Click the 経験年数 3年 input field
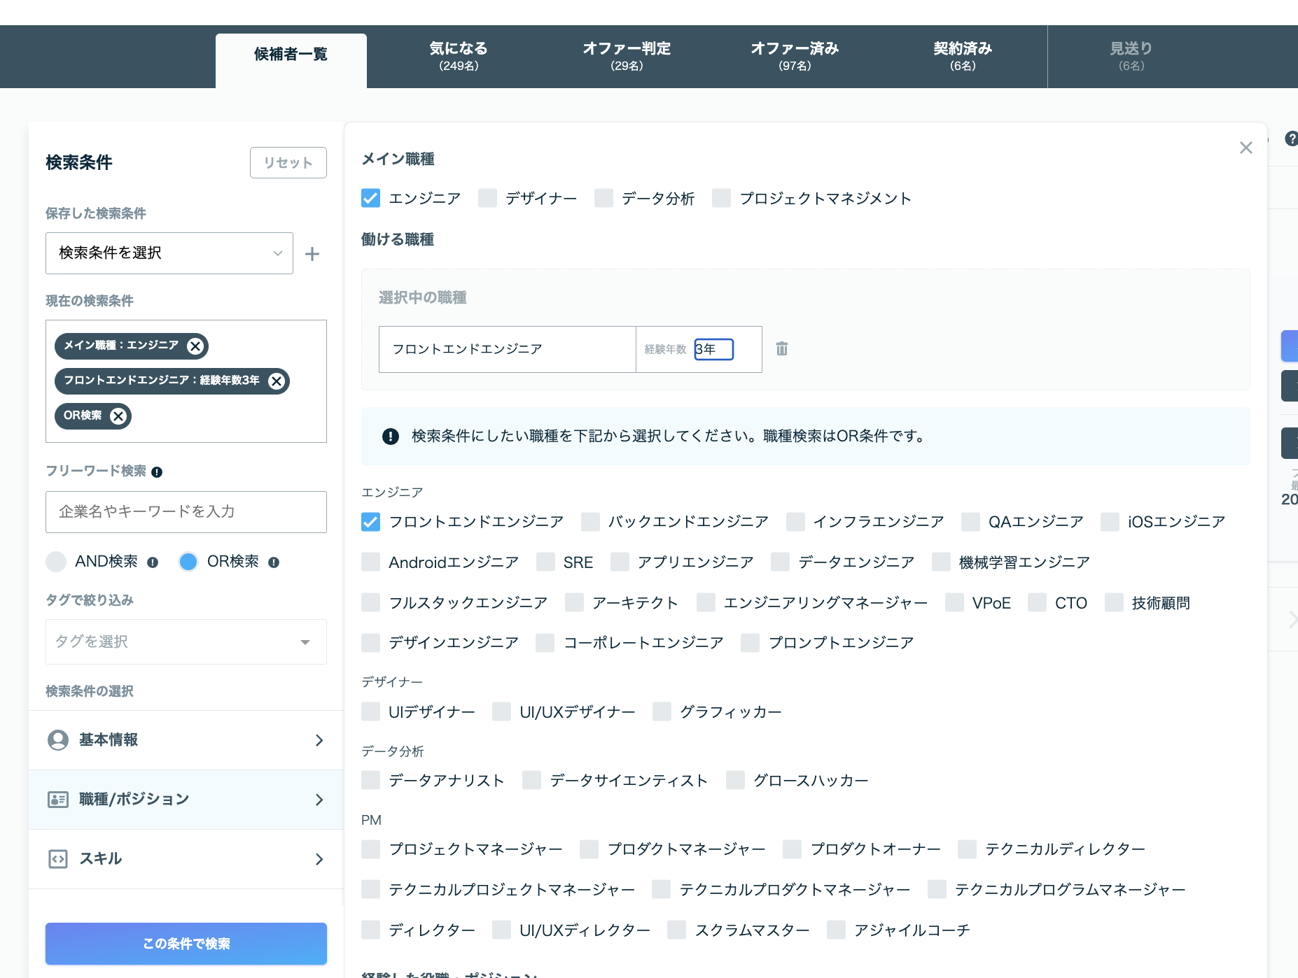The width and height of the screenshot is (1298, 978). point(713,349)
